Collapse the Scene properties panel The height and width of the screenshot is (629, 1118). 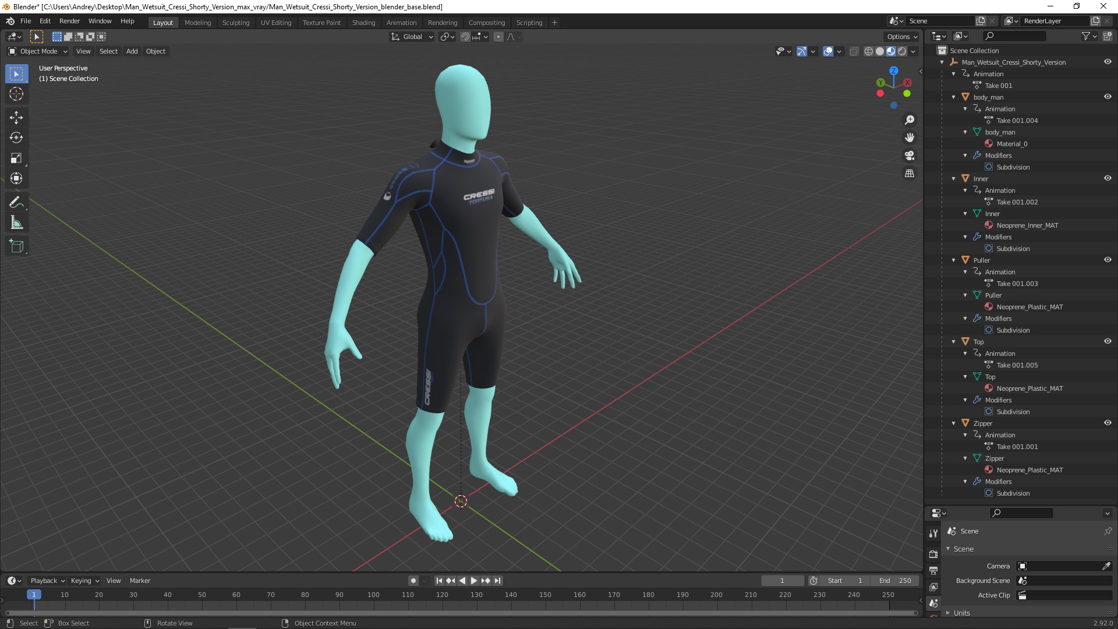pos(963,549)
